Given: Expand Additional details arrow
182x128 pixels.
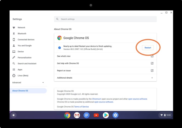Looking at the screenshot, I should click(152, 78).
